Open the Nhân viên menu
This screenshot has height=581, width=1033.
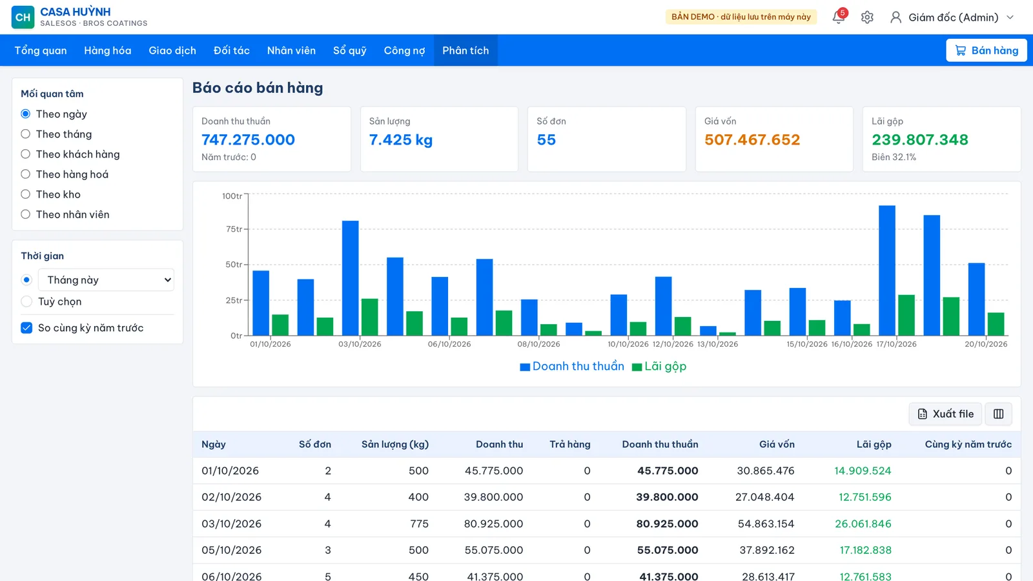point(291,50)
